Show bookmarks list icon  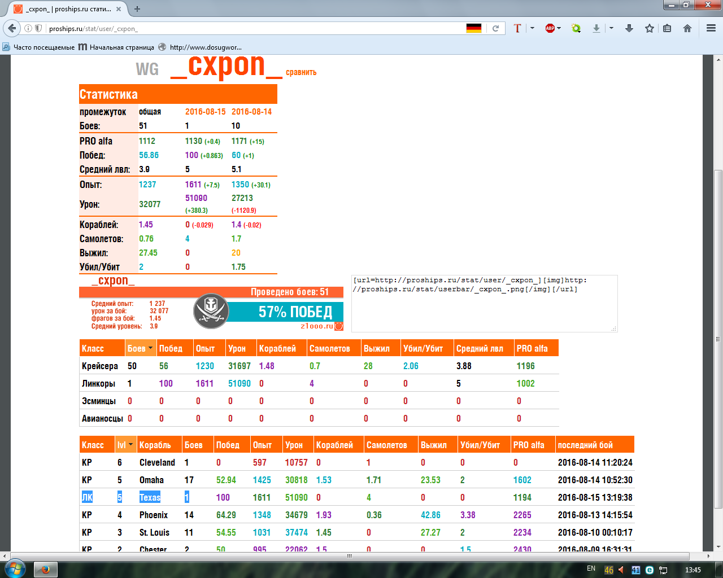[x=667, y=28]
